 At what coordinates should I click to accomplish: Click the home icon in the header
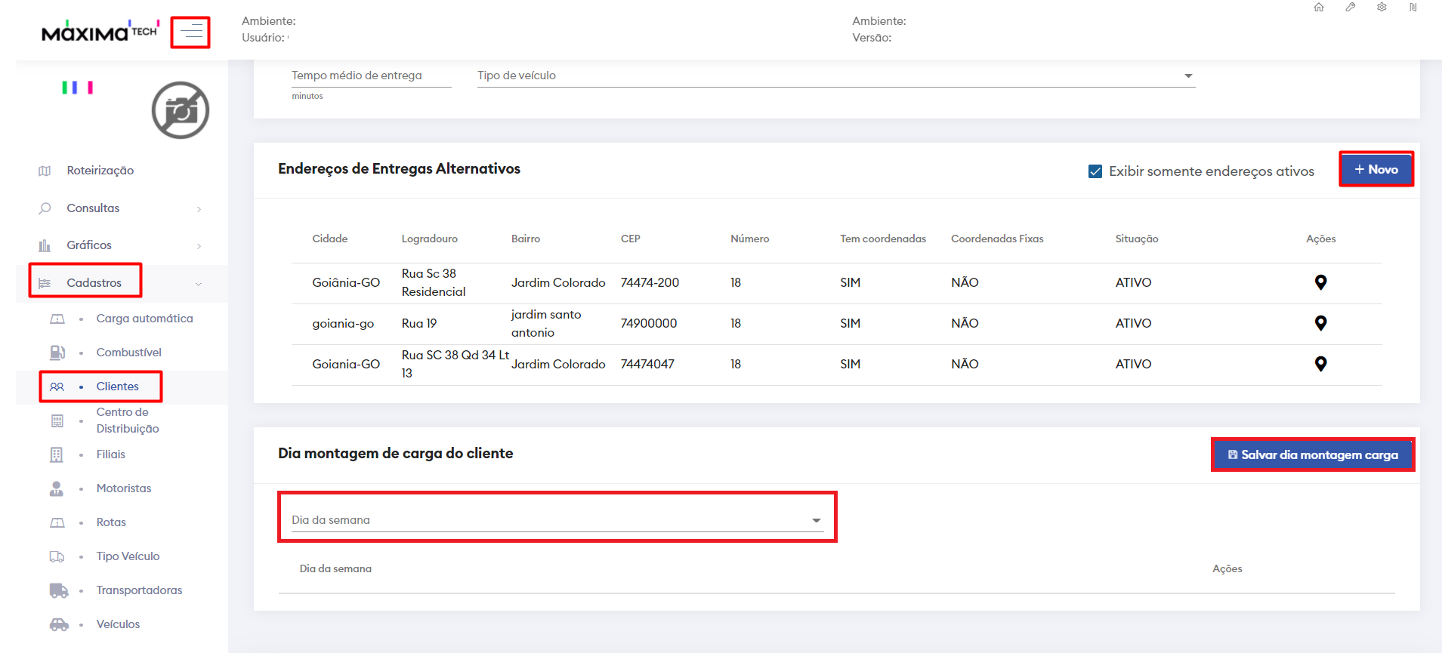pyautogui.click(x=1318, y=8)
